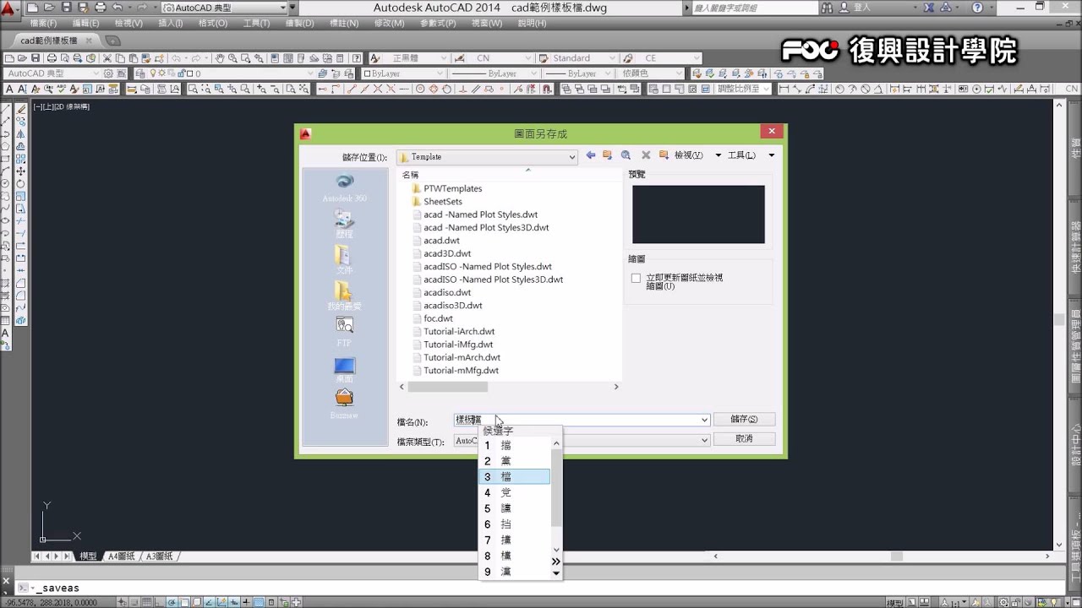Click the Autodesk Exchange X icon
This screenshot has width=1082, height=608.
(x=928, y=8)
